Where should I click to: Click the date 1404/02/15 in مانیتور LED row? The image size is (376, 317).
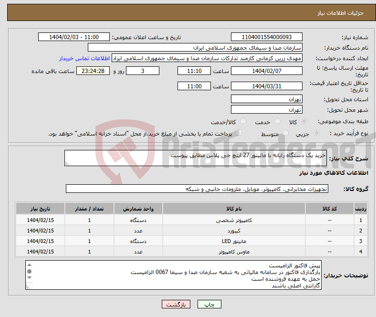click(x=40, y=241)
